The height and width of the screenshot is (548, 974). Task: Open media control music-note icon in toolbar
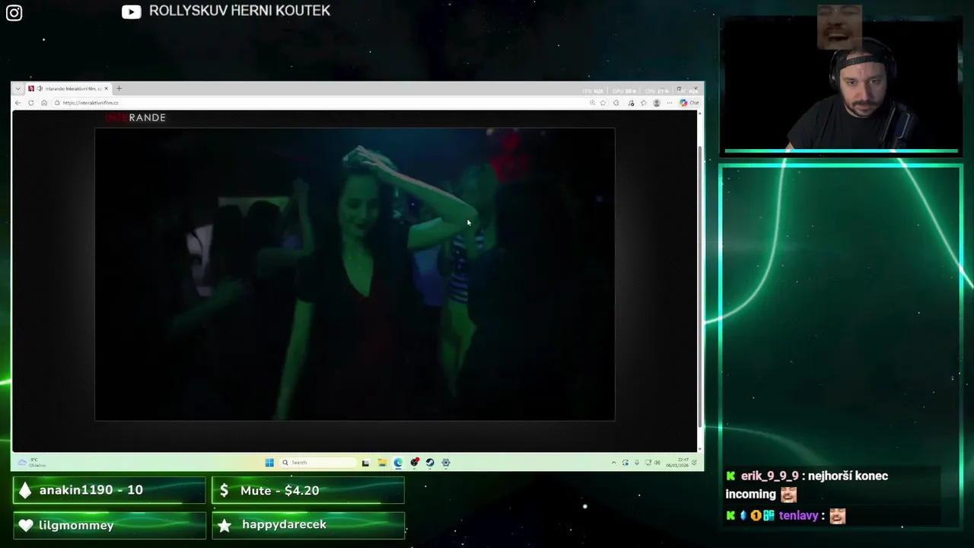[631, 103]
